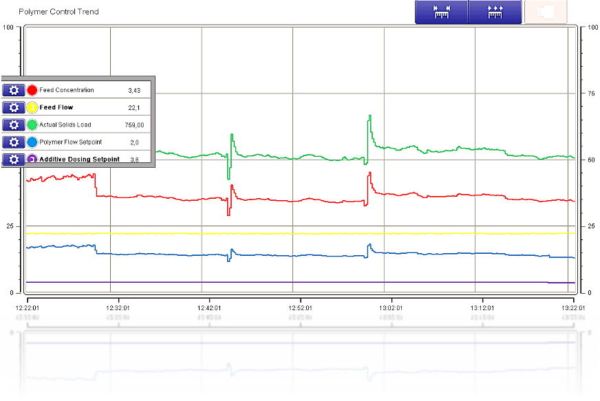The height and width of the screenshot is (401, 600).
Task: Toggle the red Feed Concentration trace indicator
Action: [x=32, y=90]
